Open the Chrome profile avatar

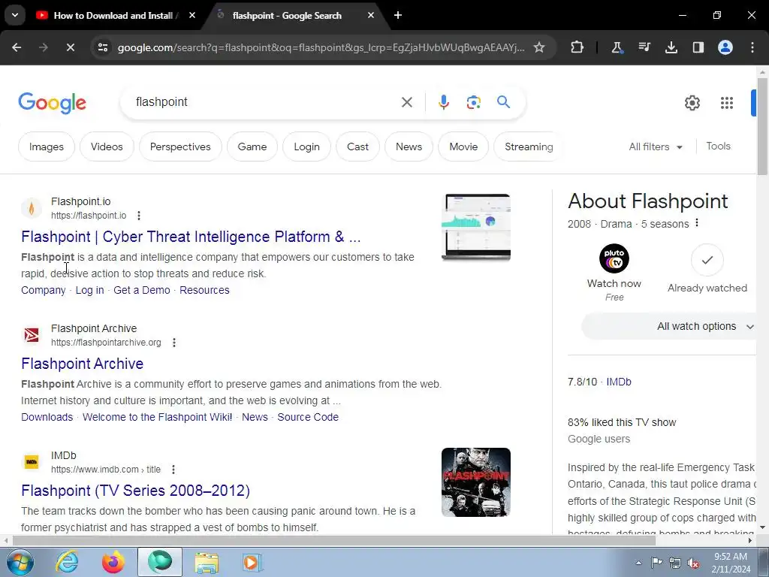tap(725, 47)
